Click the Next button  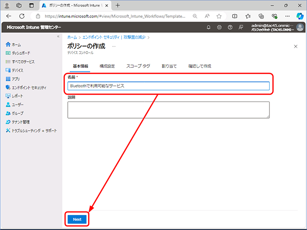coord(77,219)
